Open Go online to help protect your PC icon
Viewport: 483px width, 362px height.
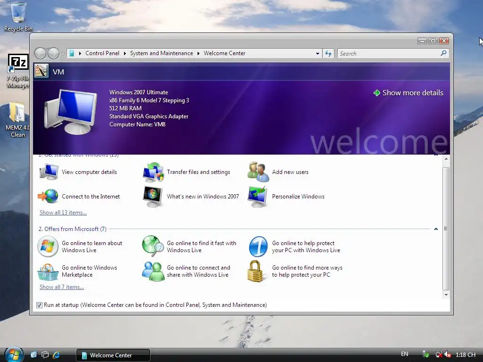pyautogui.click(x=258, y=247)
